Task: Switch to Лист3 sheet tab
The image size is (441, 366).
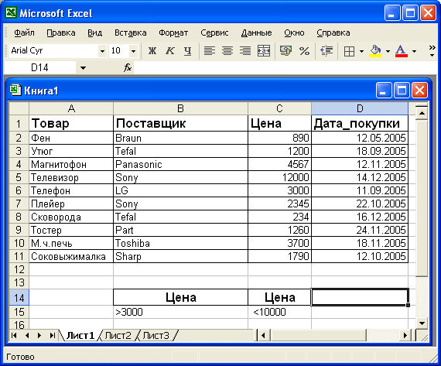Action: tap(156, 336)
